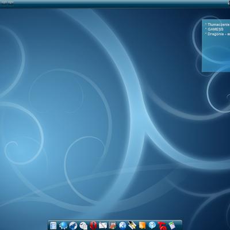This screenshot has width=230, height=230.
Task: Open the clock with document dock icon
Action: click(83, 225)
